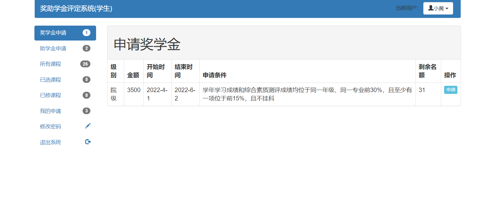This screenshot has width=487, height=205.
Task: Open 已选课程 sidebar item
Action: tap(65, 80)
